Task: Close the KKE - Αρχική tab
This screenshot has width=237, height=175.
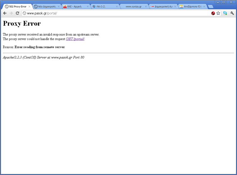Action: click(88, 7)
